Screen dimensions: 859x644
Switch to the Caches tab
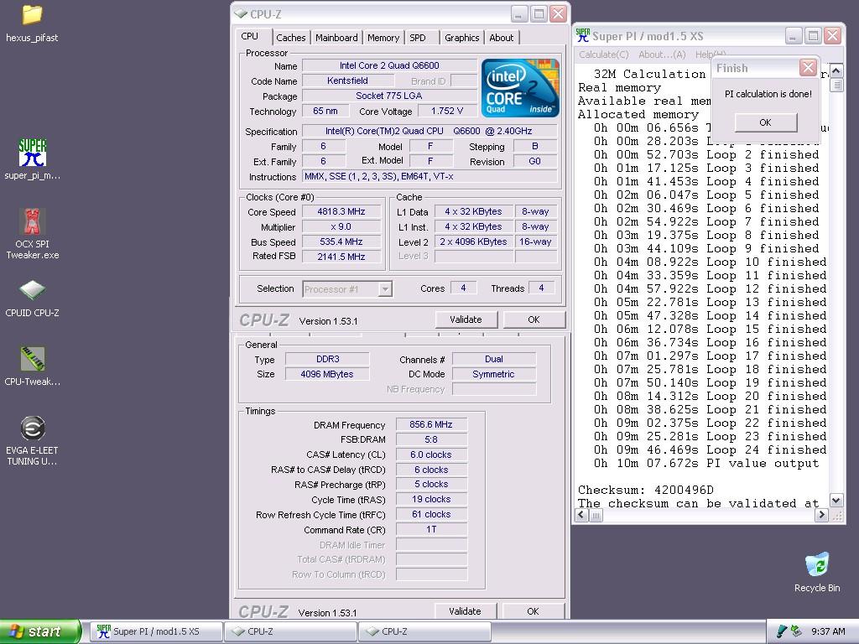(291, 38)
